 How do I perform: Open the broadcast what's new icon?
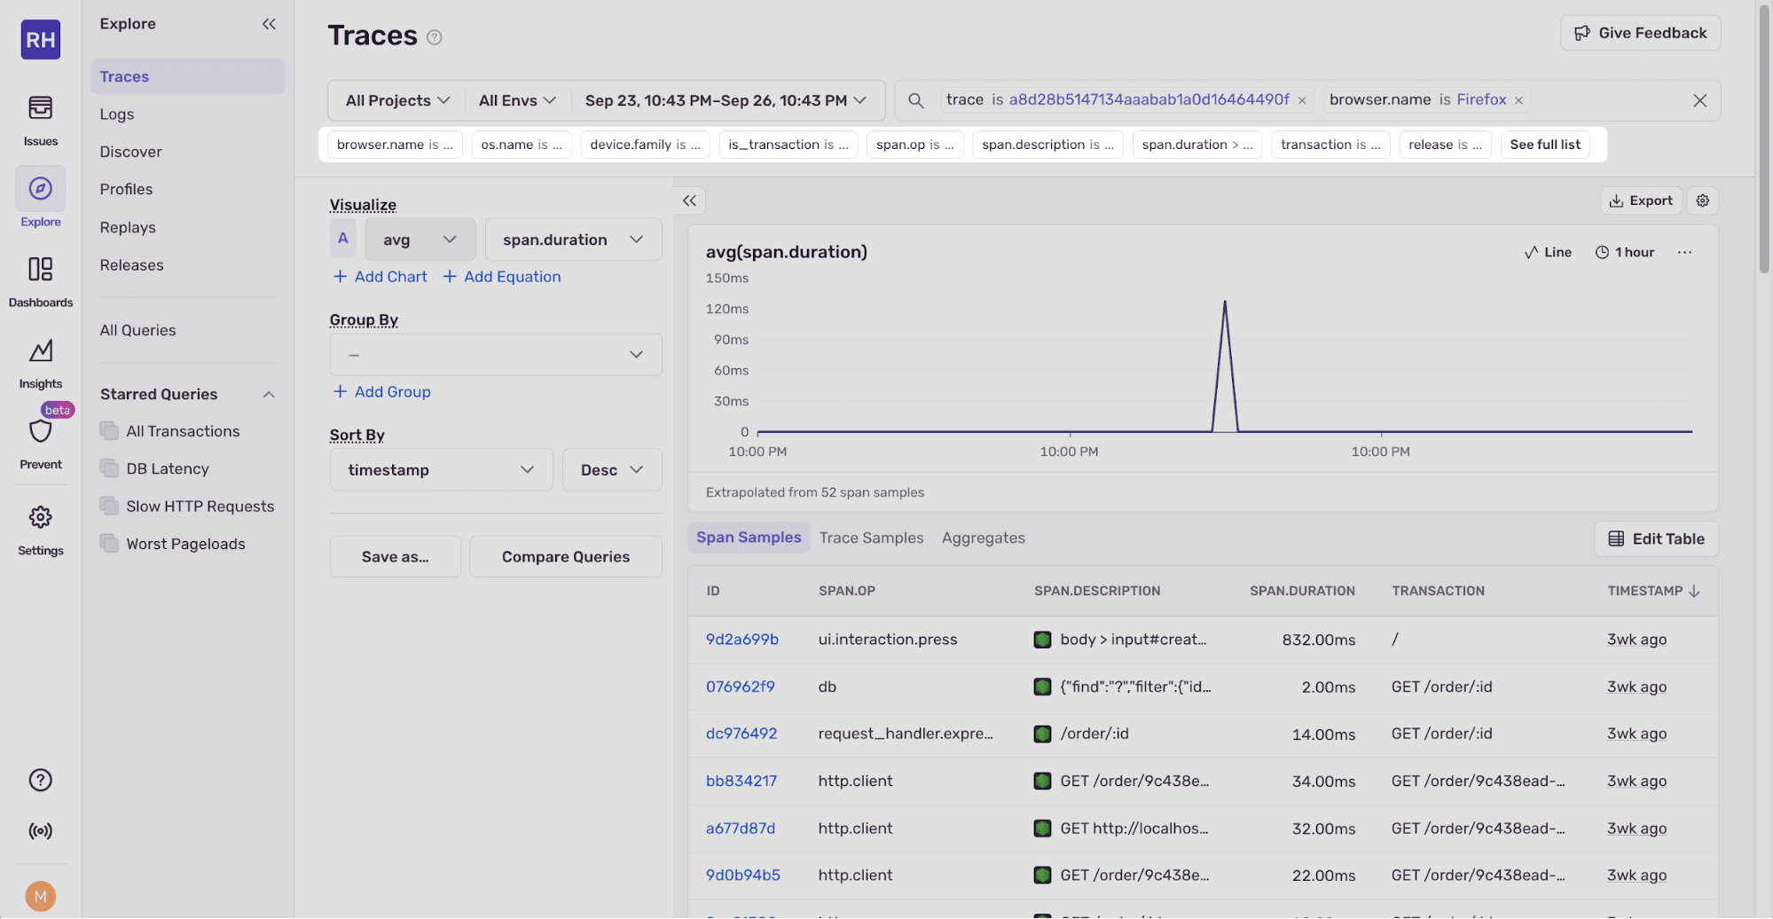40,830
